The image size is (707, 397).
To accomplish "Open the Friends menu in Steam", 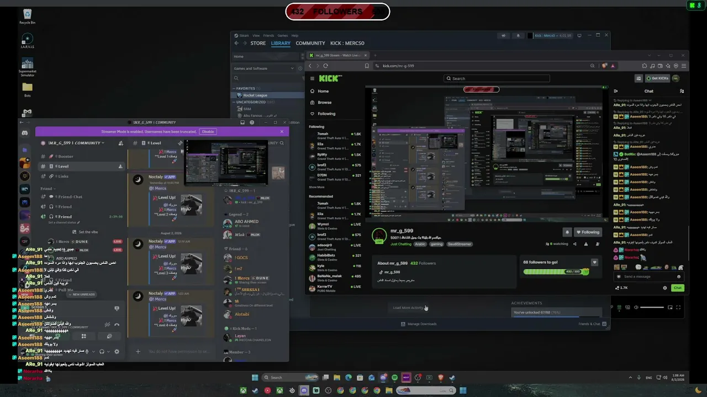I will point(268,36).
